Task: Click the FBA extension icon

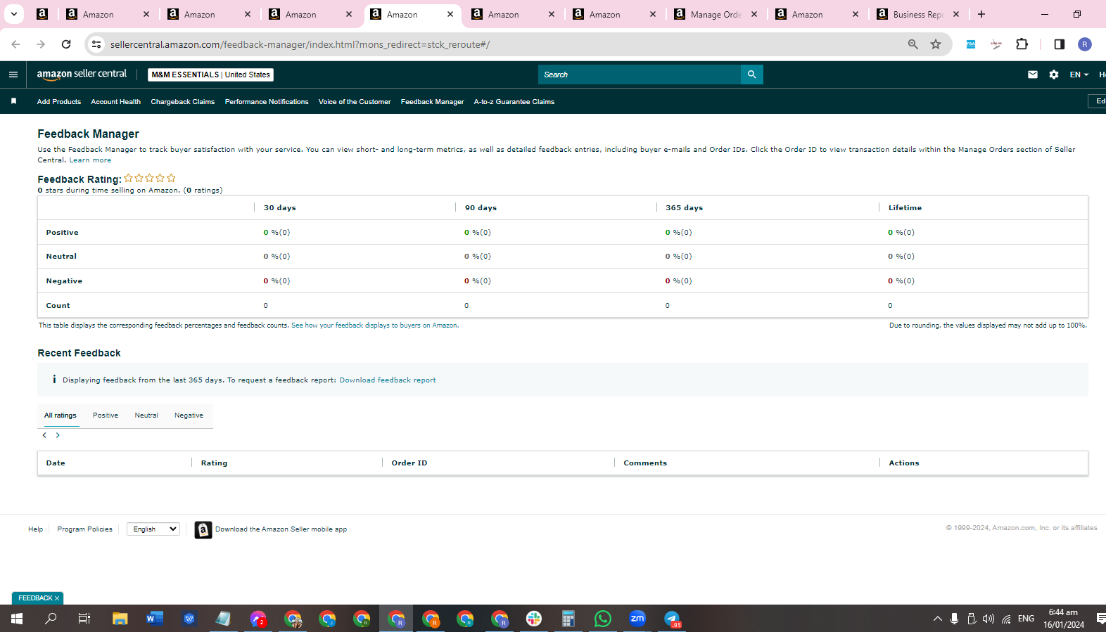Action: tap(970, 44)
